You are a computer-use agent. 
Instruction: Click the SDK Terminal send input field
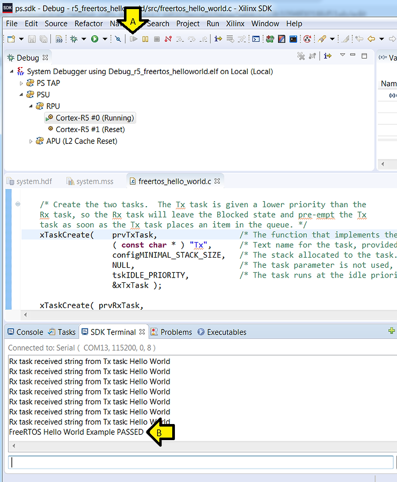click(x=201, y=462)
